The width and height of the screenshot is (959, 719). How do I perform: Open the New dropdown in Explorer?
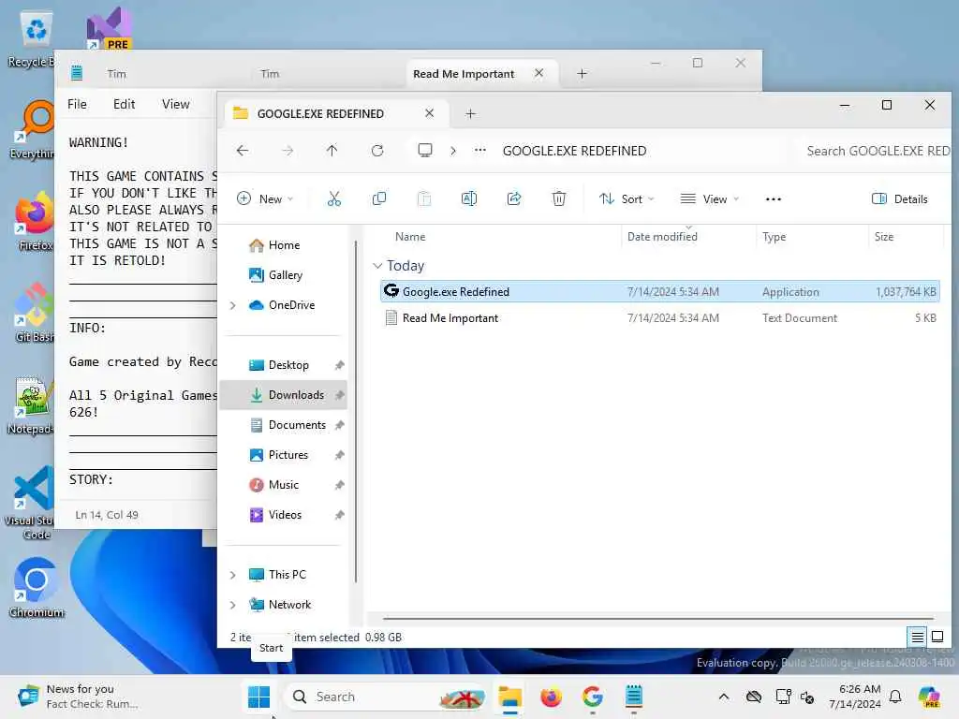(265, 198)
